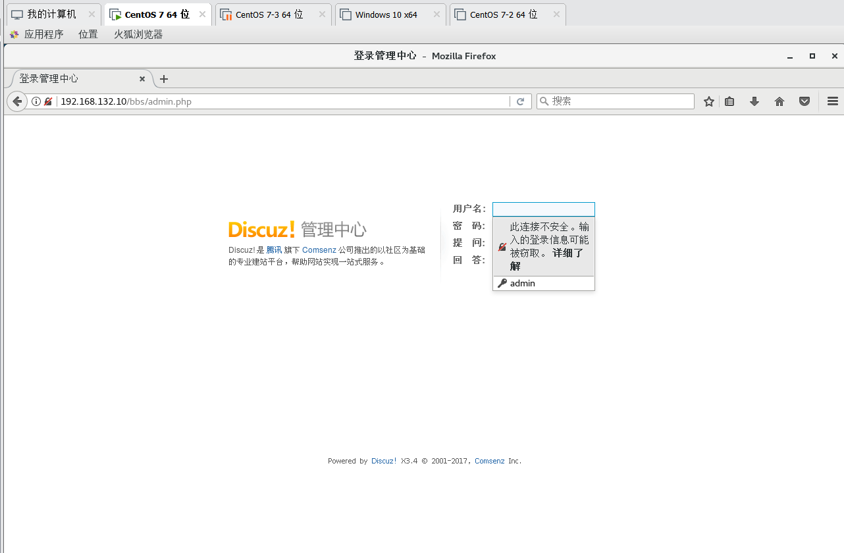The image size is (844, 553).
Task: Maximize the Firefox window
Action: (812, 57)
